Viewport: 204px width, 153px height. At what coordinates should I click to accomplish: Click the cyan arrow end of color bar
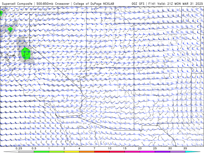[193, 152]
